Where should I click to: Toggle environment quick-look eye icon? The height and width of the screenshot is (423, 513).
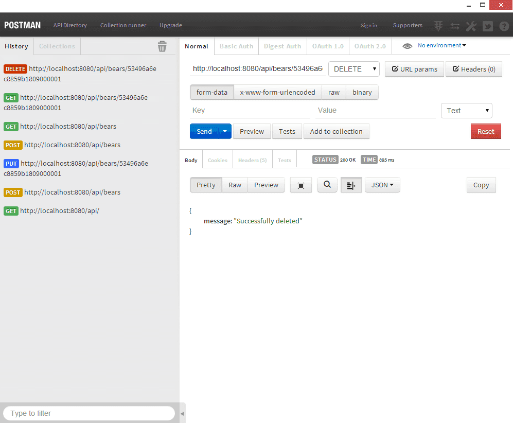click(408, 46)
